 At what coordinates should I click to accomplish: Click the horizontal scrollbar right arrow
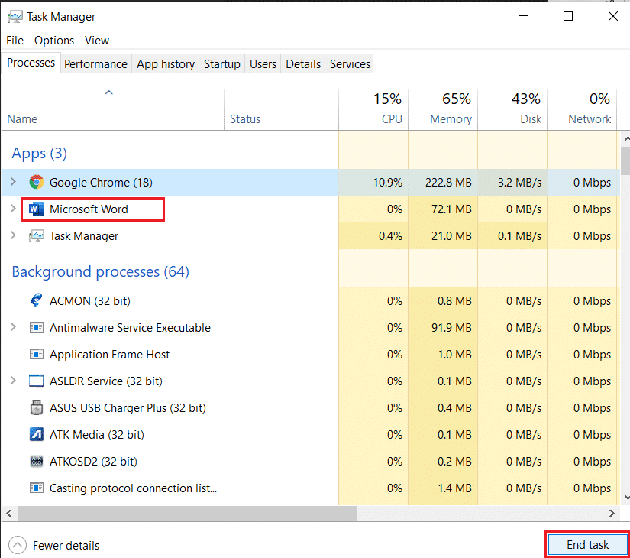point(612,513)
